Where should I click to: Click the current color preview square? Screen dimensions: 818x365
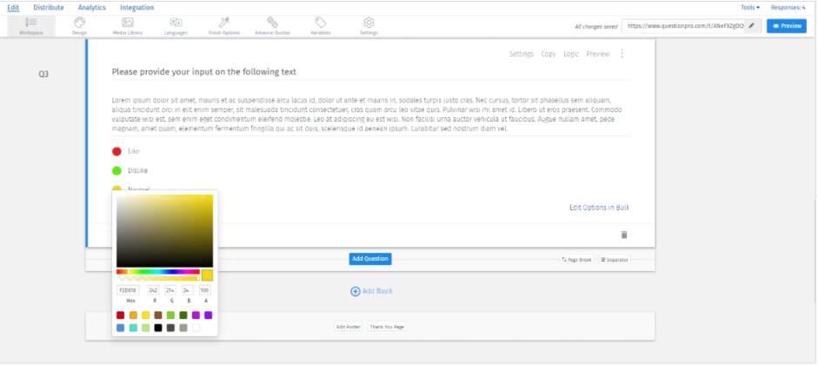[207, 275]
